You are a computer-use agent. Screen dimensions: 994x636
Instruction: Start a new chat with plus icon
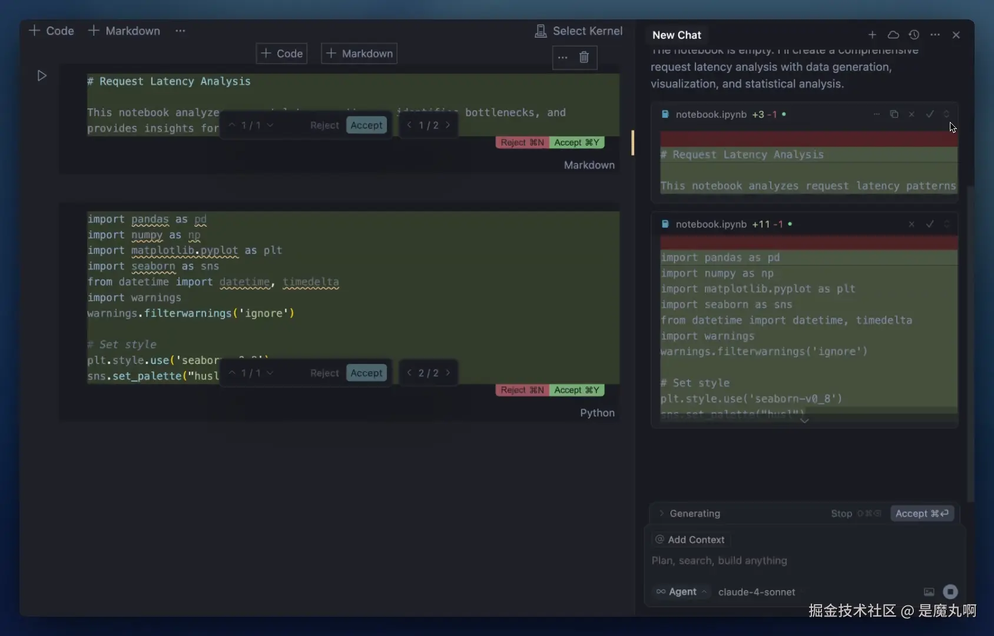872,35
